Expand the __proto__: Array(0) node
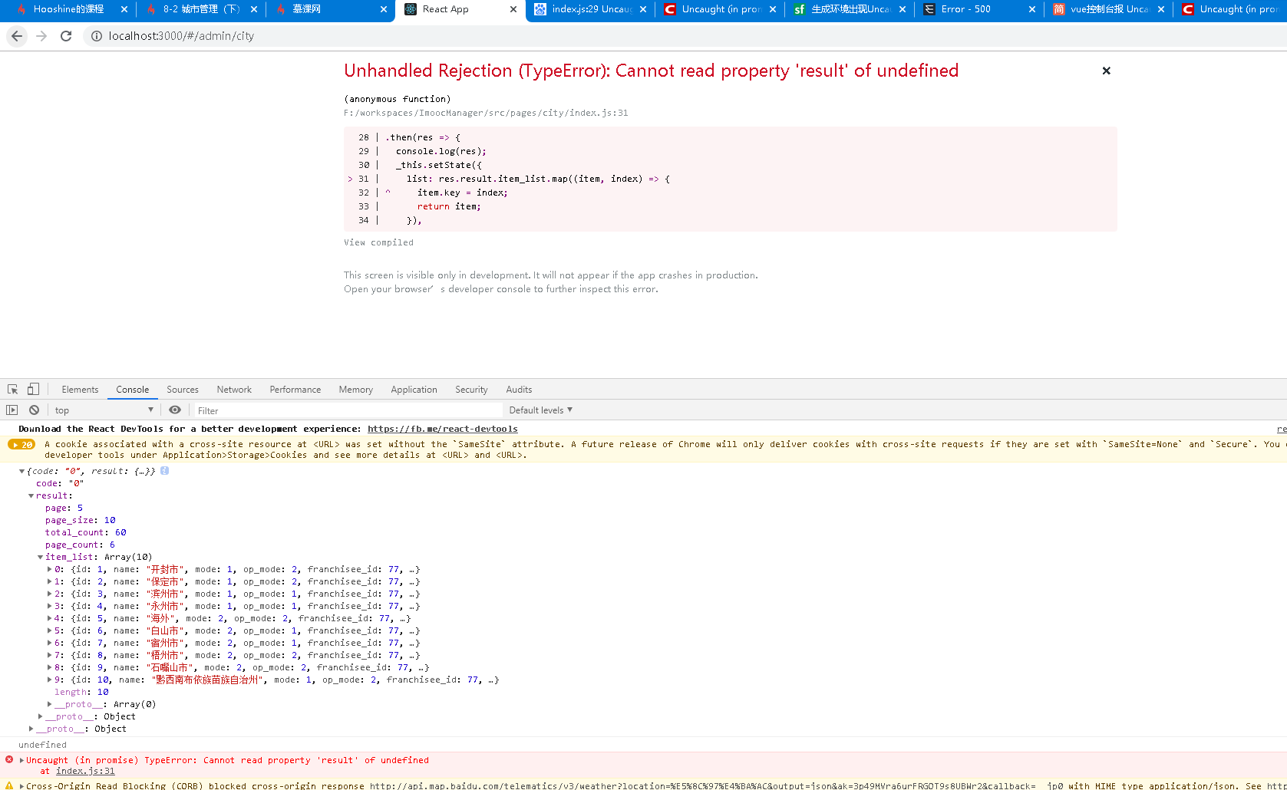The image size is (1287, 790). click(x=50, y=705)
